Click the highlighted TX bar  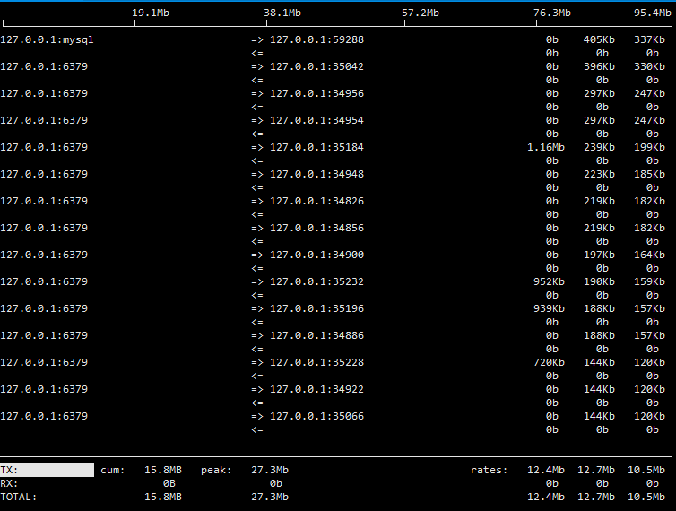tap(47, 470)
